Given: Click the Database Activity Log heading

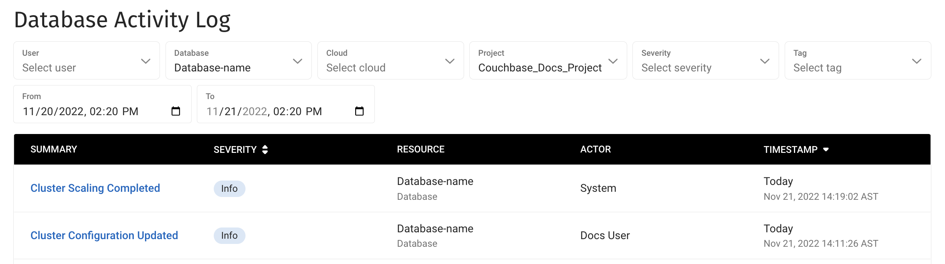Looking at the screenshot, I should (122, 20).
